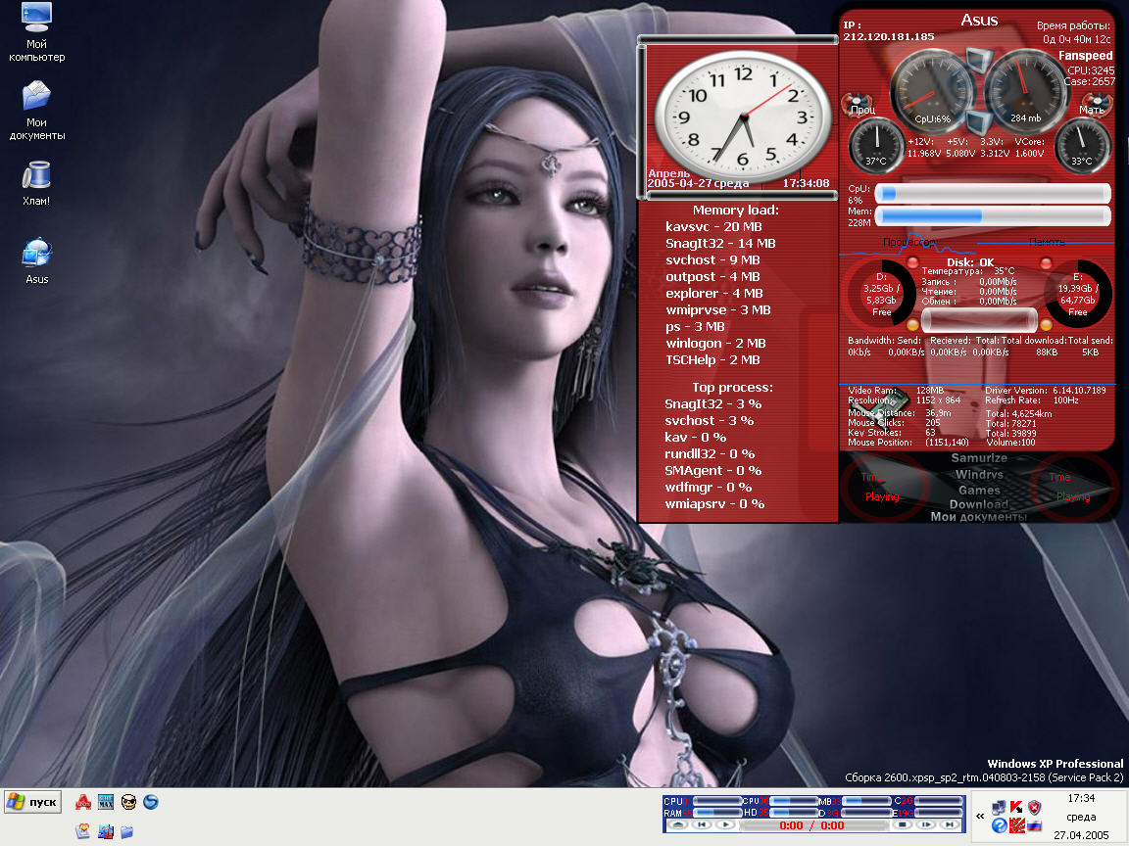Viewport: 1129px width, 846px height.
Task: Click the SnagIt32 - 14 MB memory entry
Action: coord(720,243)
